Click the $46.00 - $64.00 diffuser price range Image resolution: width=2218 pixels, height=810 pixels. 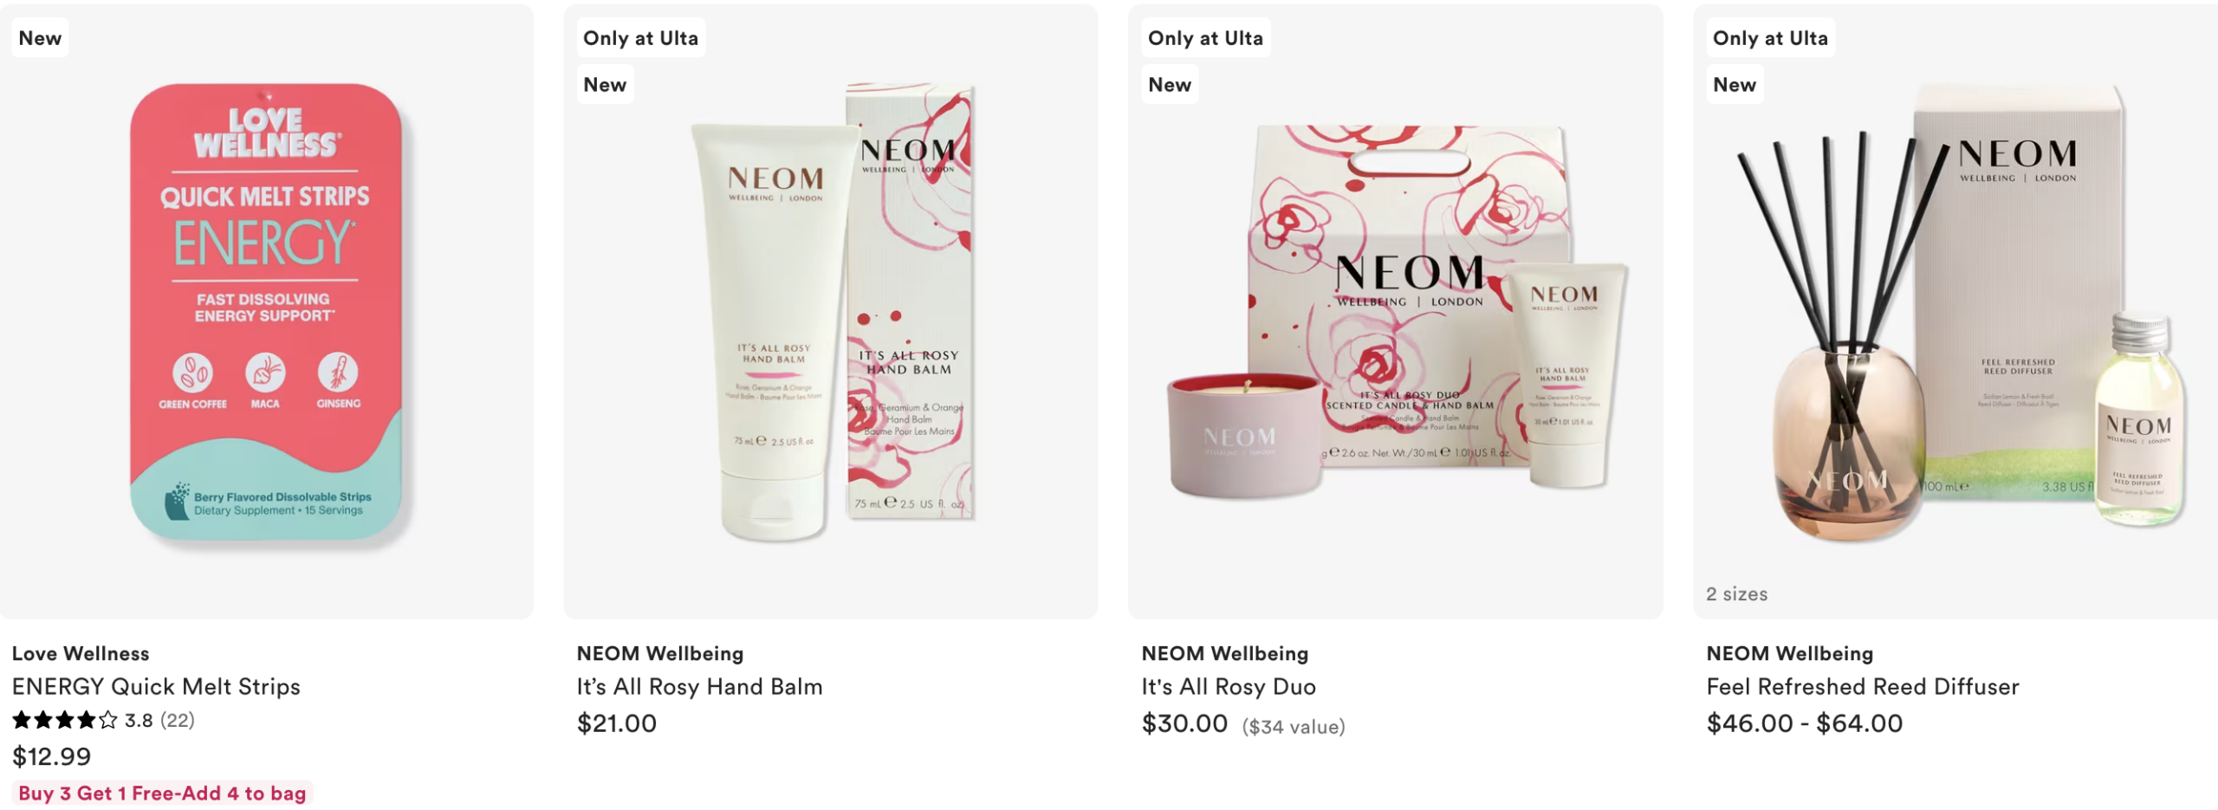point(1805,723)
